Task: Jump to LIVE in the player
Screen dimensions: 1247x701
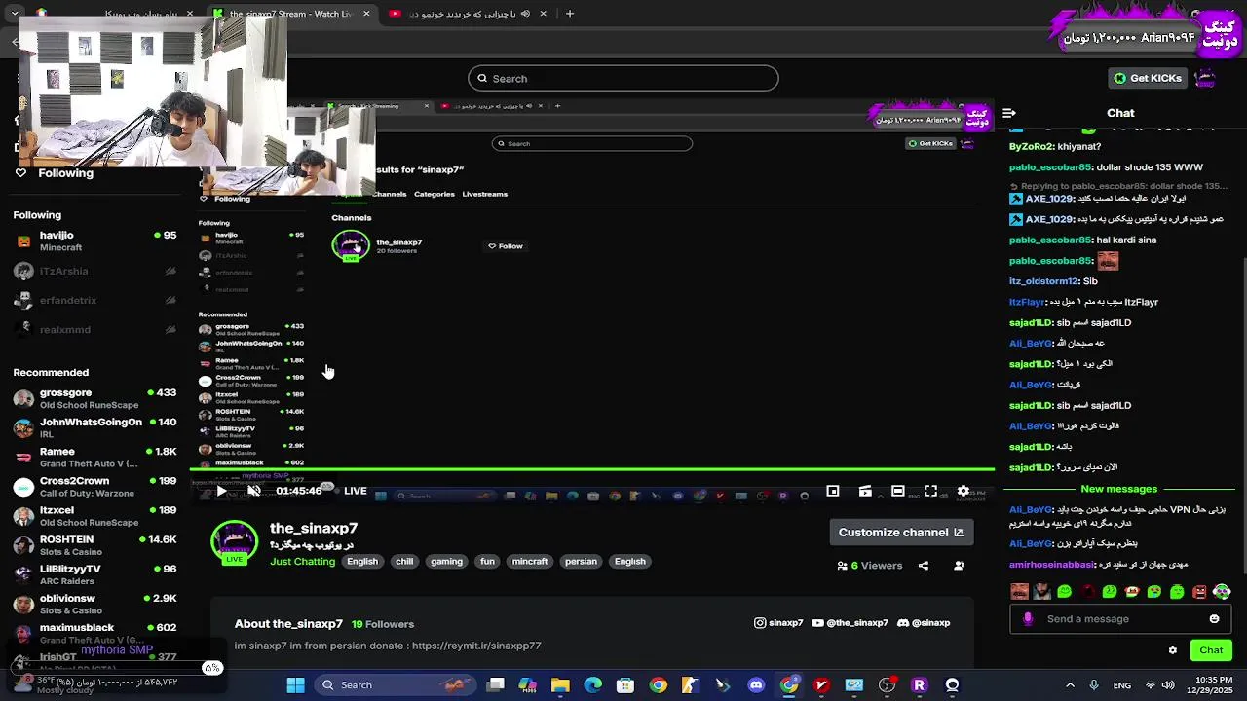Action: (355, 491)
